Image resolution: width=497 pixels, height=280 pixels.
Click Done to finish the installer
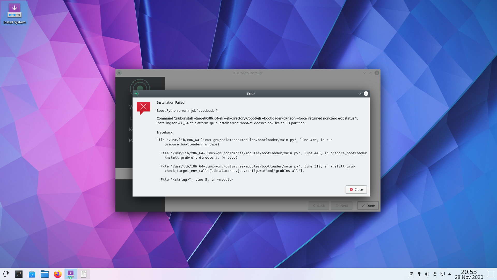point(368,206)
